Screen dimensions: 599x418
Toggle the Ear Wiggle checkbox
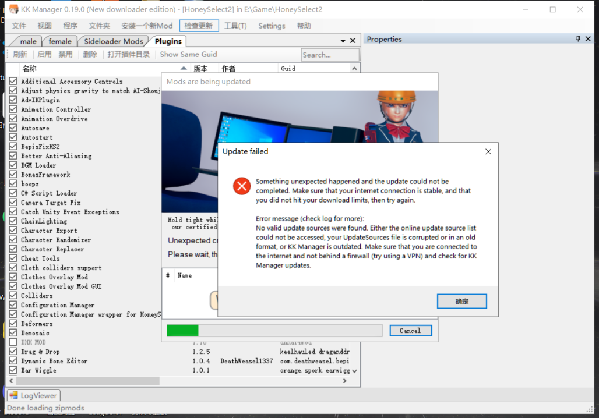(13, 370)
